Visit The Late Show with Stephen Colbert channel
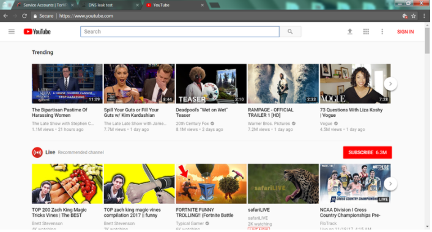The width and height of the screenshot is (432, 232). tap(63, 124)
